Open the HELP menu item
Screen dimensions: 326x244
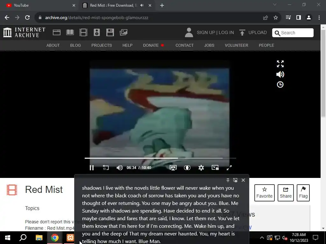(127, 45)
